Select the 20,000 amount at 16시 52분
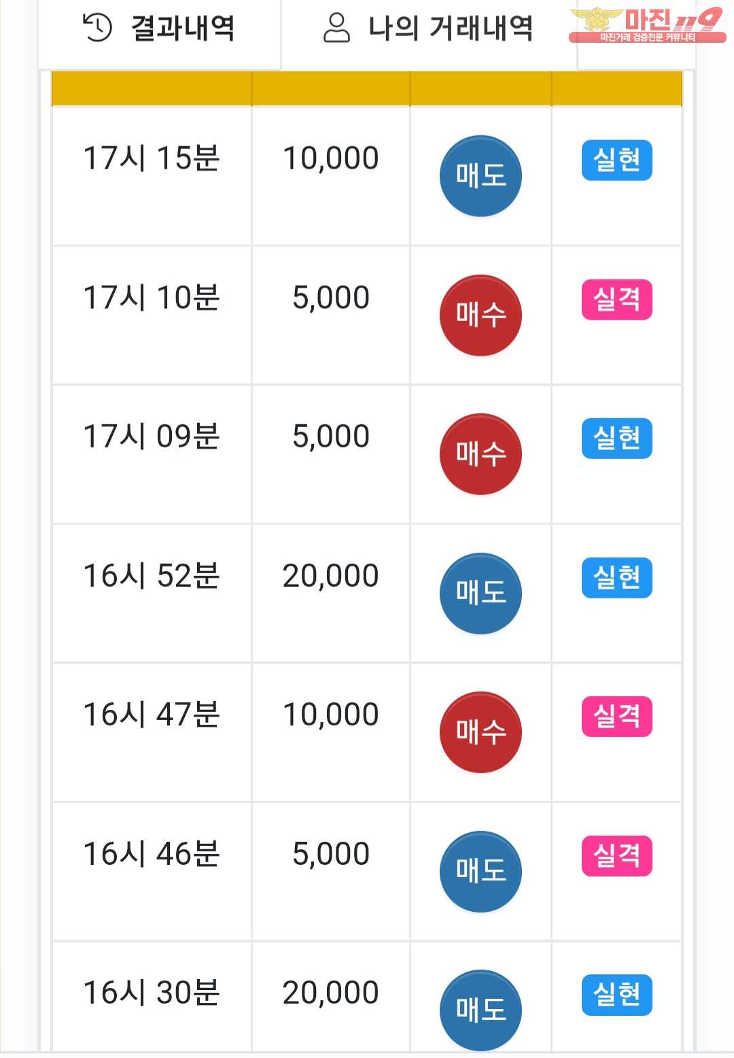The height and width of the screenshot is (1058, 734). coord(330,576)
